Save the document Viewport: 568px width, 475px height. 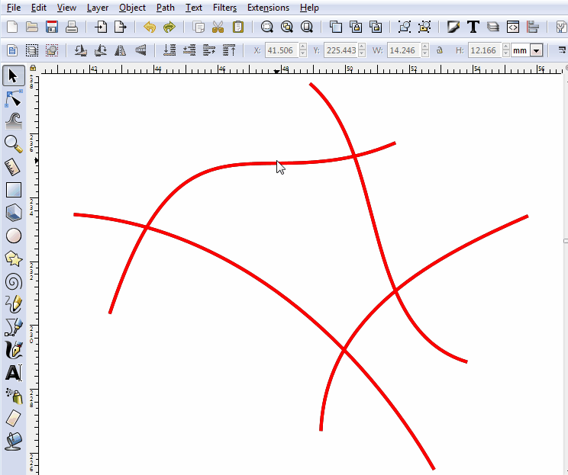point(52,27)
